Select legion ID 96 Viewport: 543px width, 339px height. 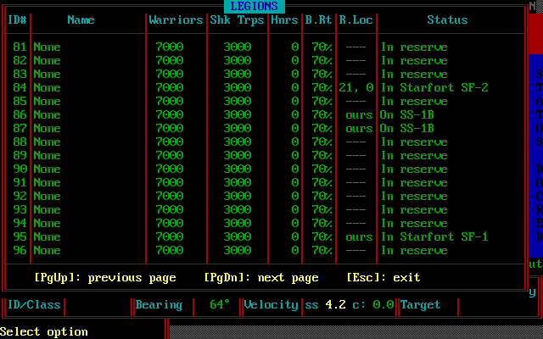(266, 251)
